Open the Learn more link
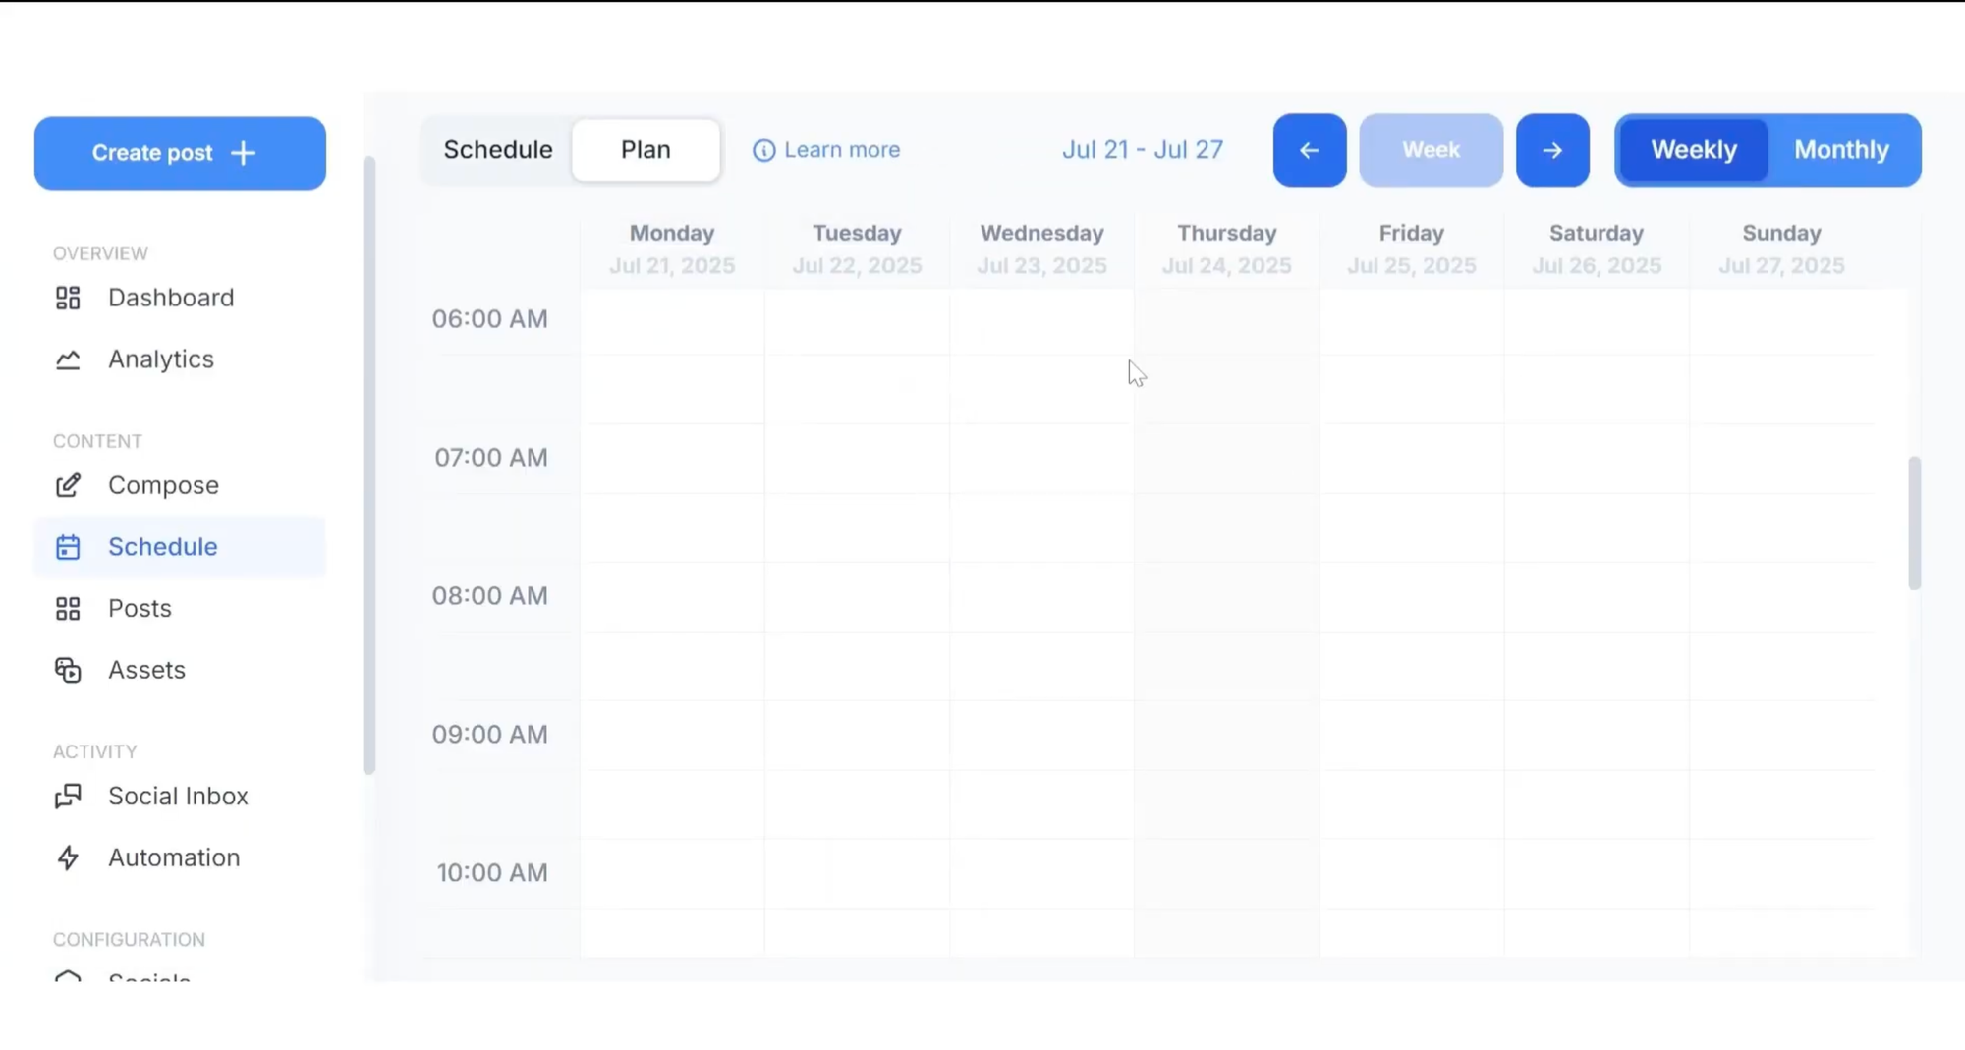 (841, 150)
